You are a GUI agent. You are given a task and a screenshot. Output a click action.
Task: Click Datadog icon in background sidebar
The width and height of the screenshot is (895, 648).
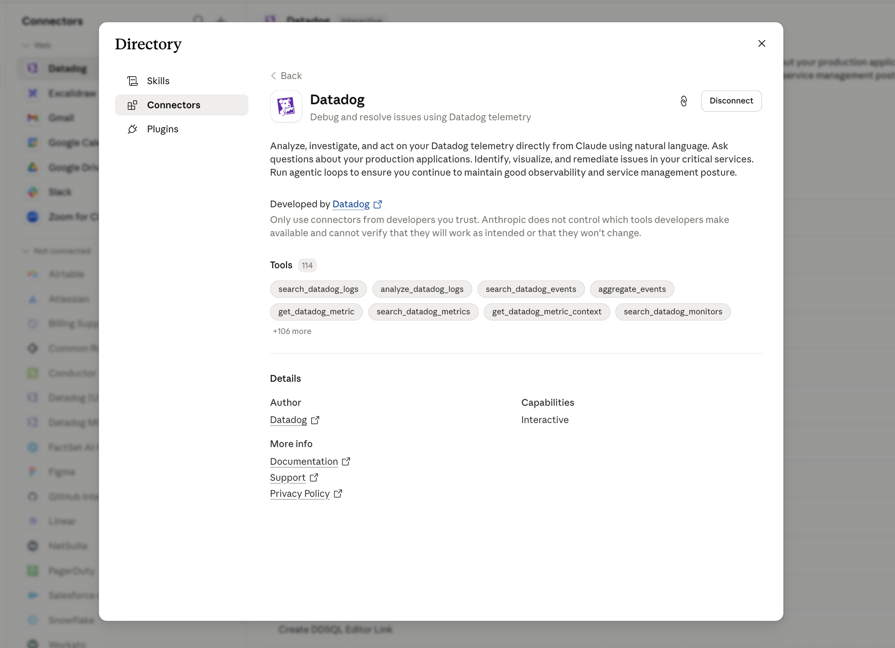tap(32, 69)
